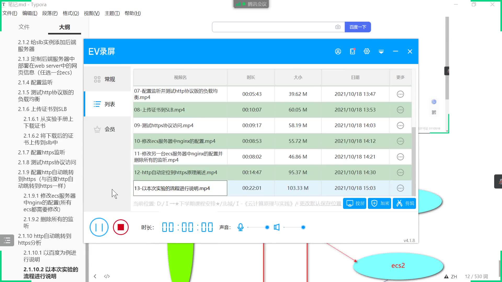This screenshot has width=502, height=282.
Task: Click the 剪辑 button
Action: [x=404, y=203]
